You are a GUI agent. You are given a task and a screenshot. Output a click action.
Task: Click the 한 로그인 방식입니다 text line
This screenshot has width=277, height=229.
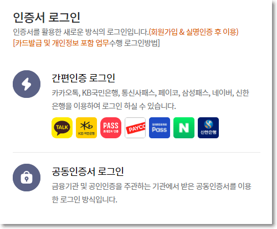84,200
